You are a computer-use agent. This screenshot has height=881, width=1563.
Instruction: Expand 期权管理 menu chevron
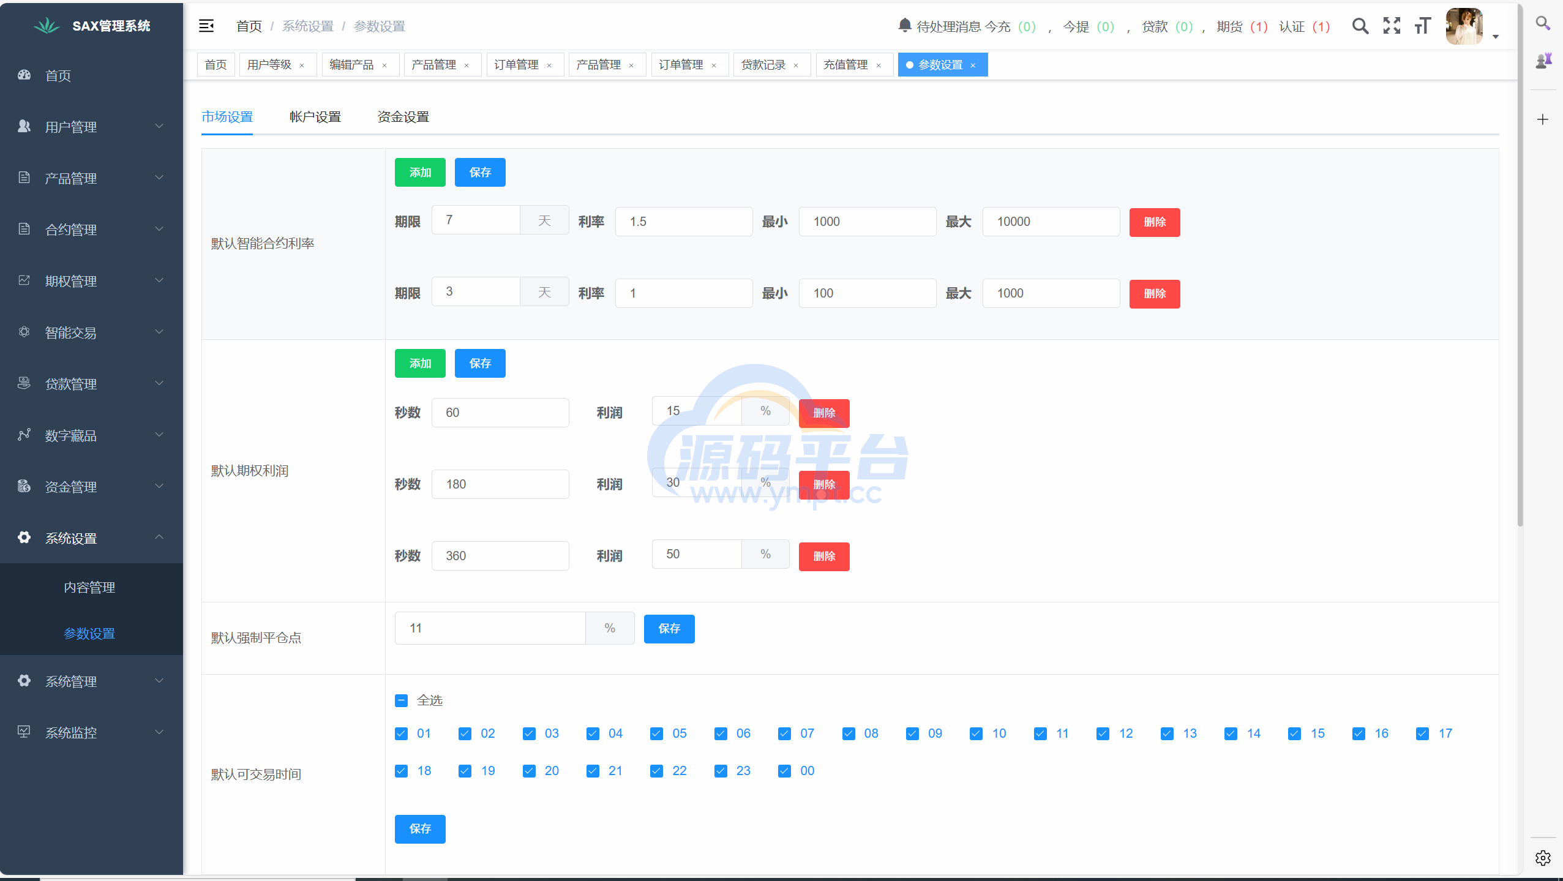159,280
